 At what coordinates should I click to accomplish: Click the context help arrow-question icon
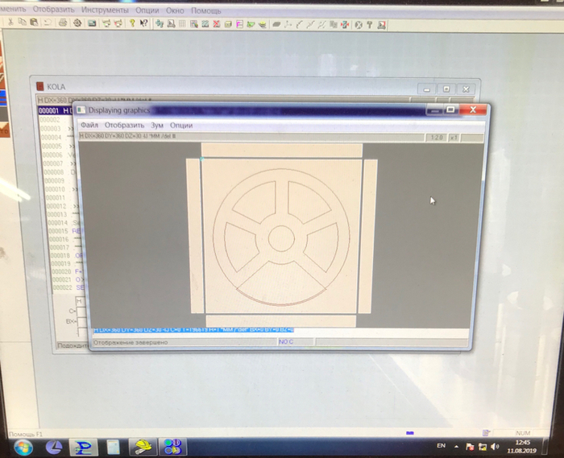coord(144,23)
